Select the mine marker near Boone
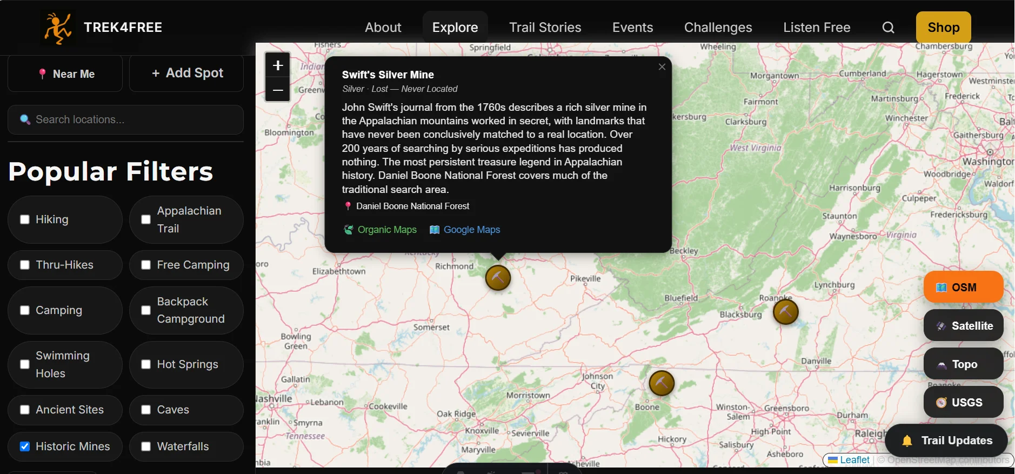Image resolution: width=1015 pixels, height=474 pixels. pyautogui.click(x=662, y=383)
